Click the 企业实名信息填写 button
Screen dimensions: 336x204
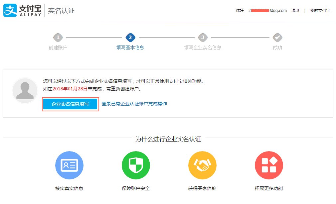pos(70,104)
